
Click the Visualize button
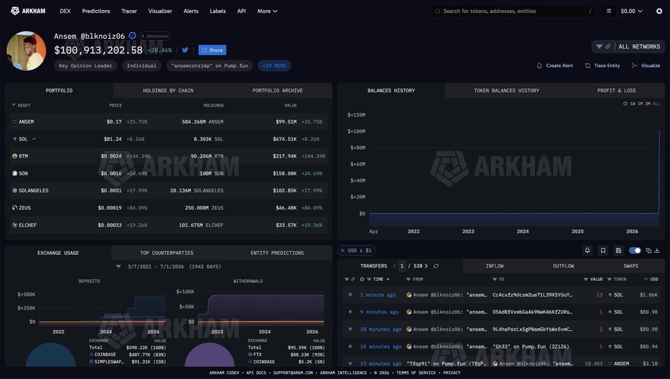(x=646, y=66)
